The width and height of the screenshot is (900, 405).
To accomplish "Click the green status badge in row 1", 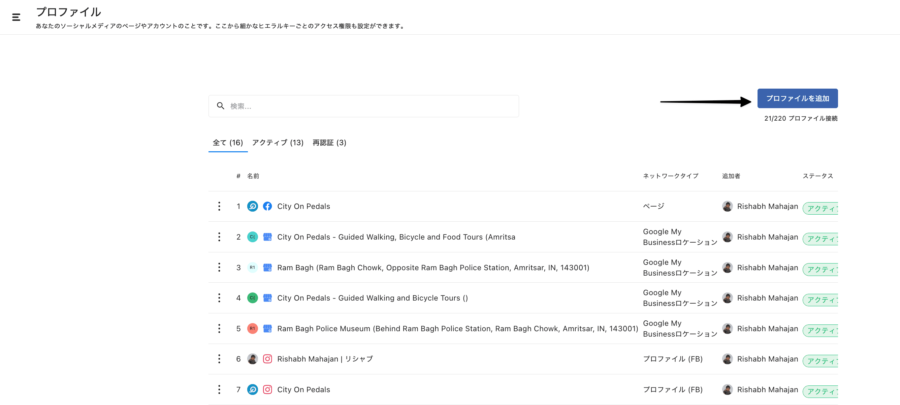I will point(821,208).
